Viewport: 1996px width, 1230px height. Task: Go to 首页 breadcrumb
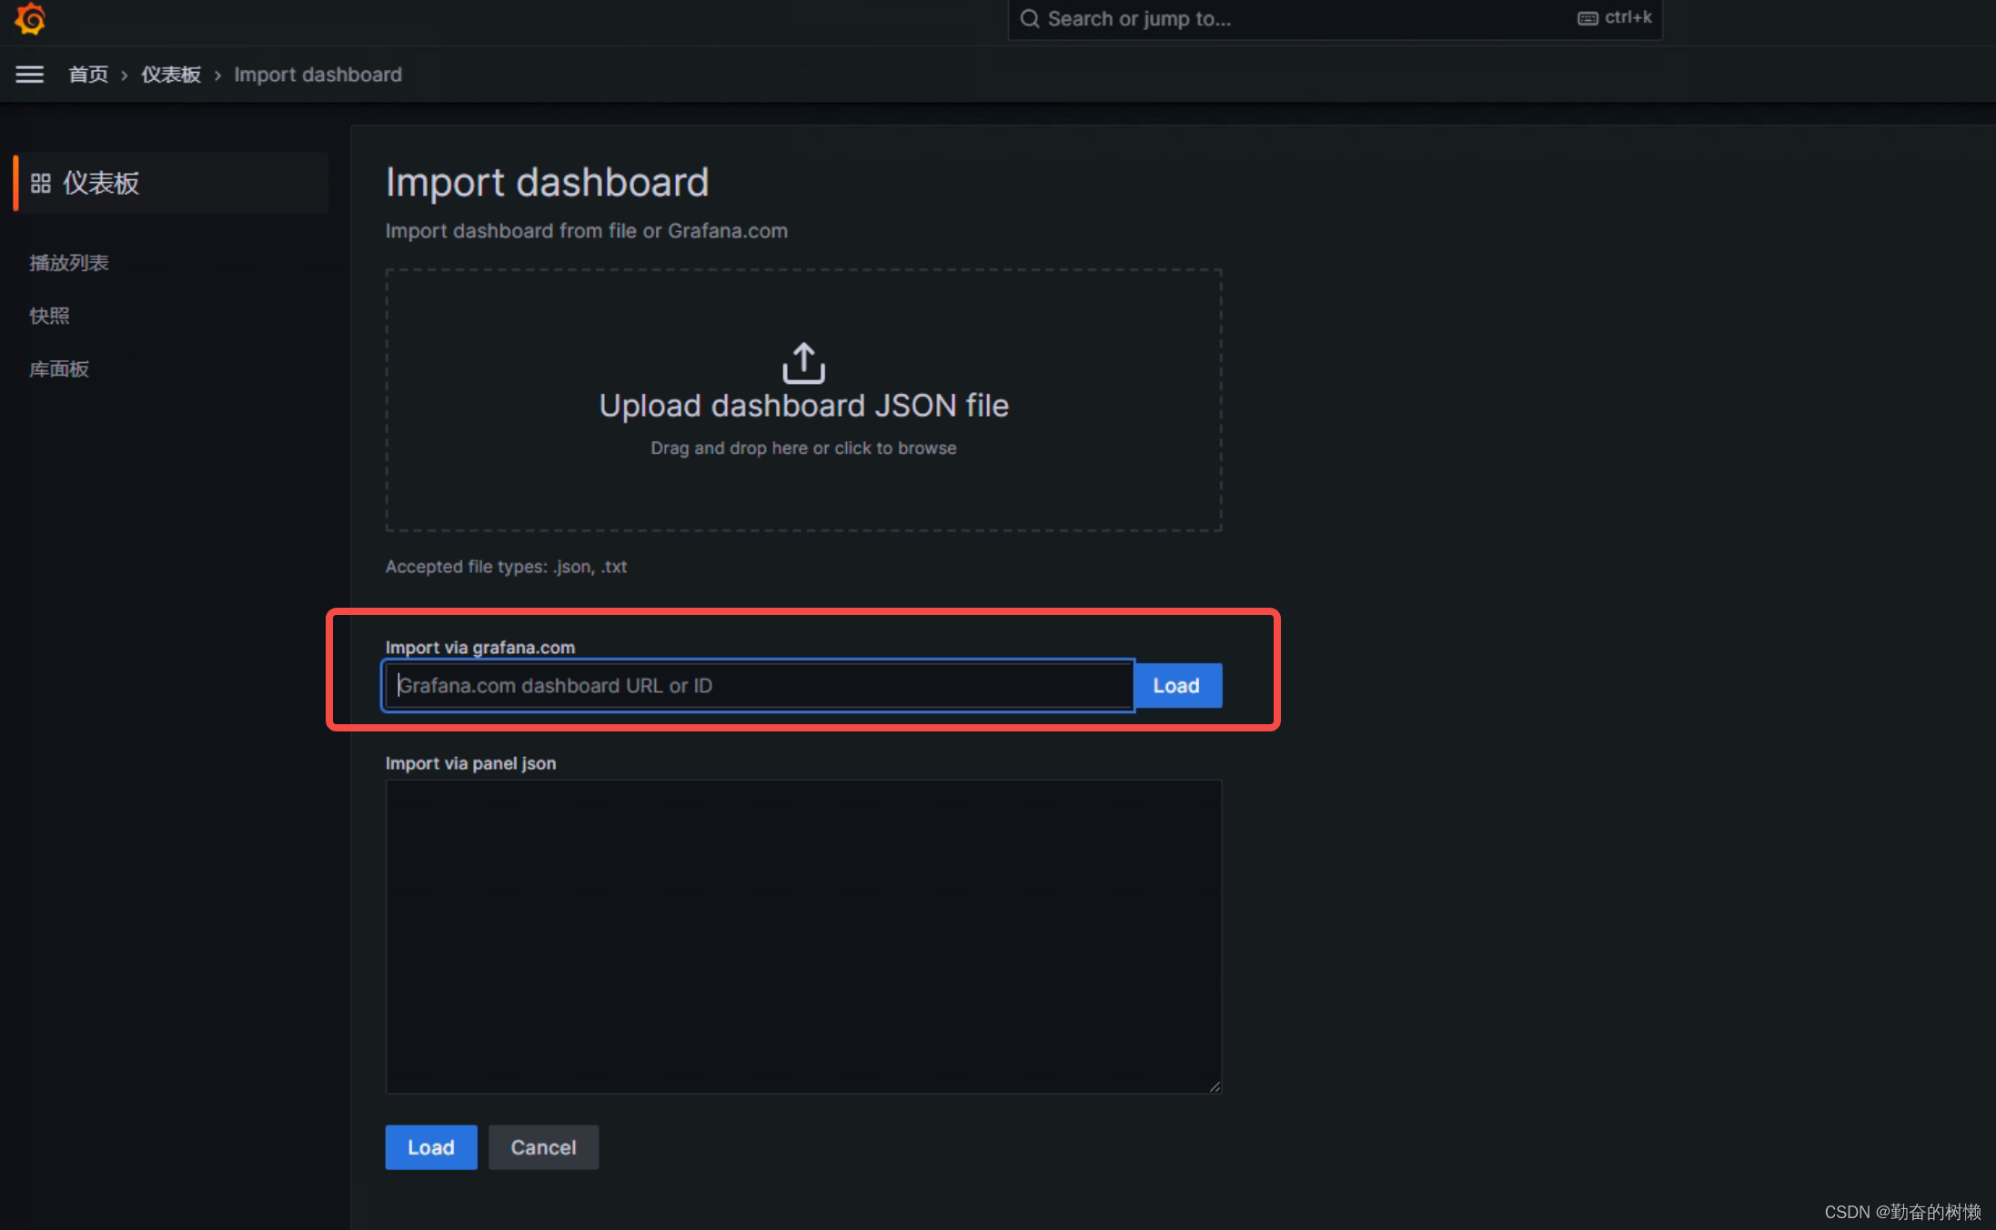click(88, 75)
